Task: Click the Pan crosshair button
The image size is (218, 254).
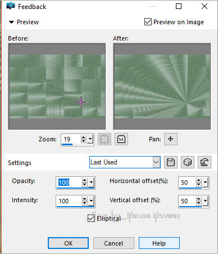Action: click(171, 139)
